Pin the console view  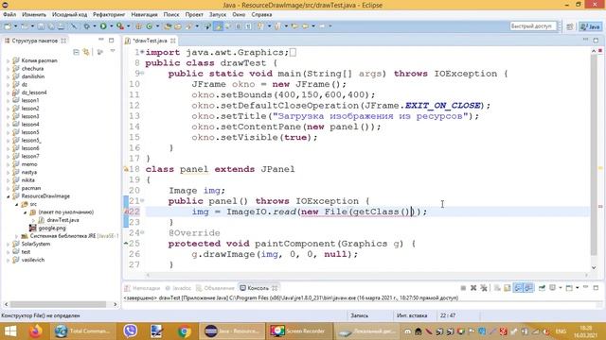(542, 288)
